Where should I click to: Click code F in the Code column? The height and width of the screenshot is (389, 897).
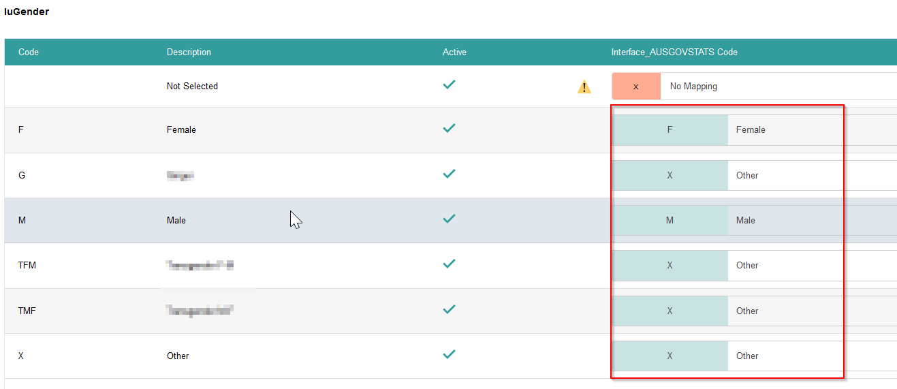pyautogui.click(x=21, y=129)
